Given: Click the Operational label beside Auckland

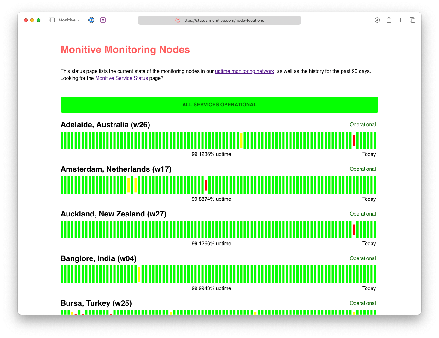Looking at the screenshot, I should coord(363,214).
